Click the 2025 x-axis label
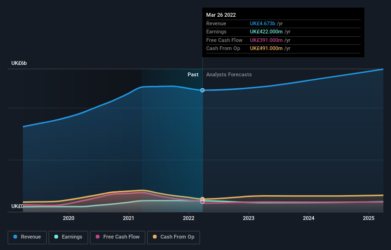The height and width of the screenshot is (250, 391). [x=369, y=218]
